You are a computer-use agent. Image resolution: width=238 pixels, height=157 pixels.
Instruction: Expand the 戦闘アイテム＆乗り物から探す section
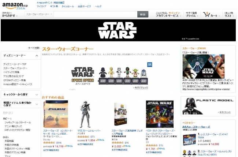(x=37, y=104)
